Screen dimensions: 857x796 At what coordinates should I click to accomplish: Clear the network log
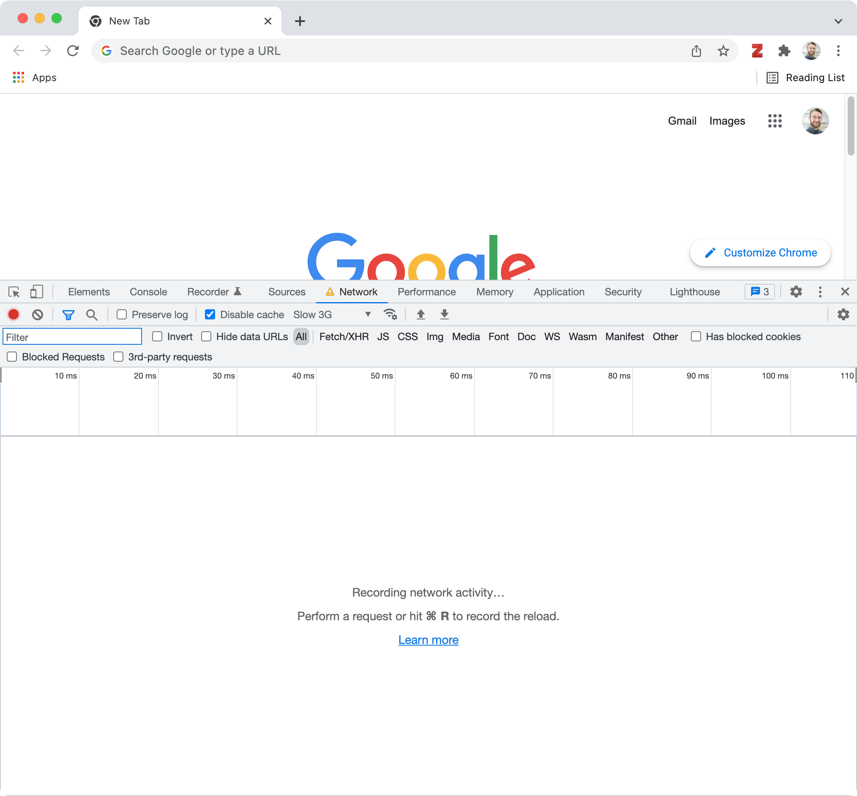click(38, 315)
